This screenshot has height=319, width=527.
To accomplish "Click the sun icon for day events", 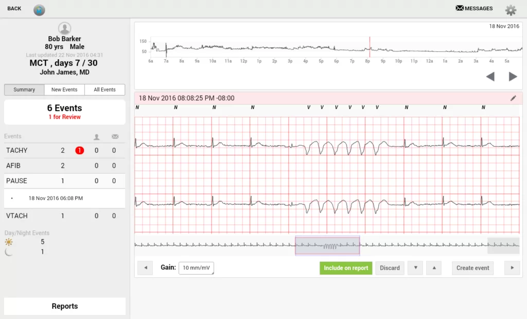I will [x=9, y=242].
